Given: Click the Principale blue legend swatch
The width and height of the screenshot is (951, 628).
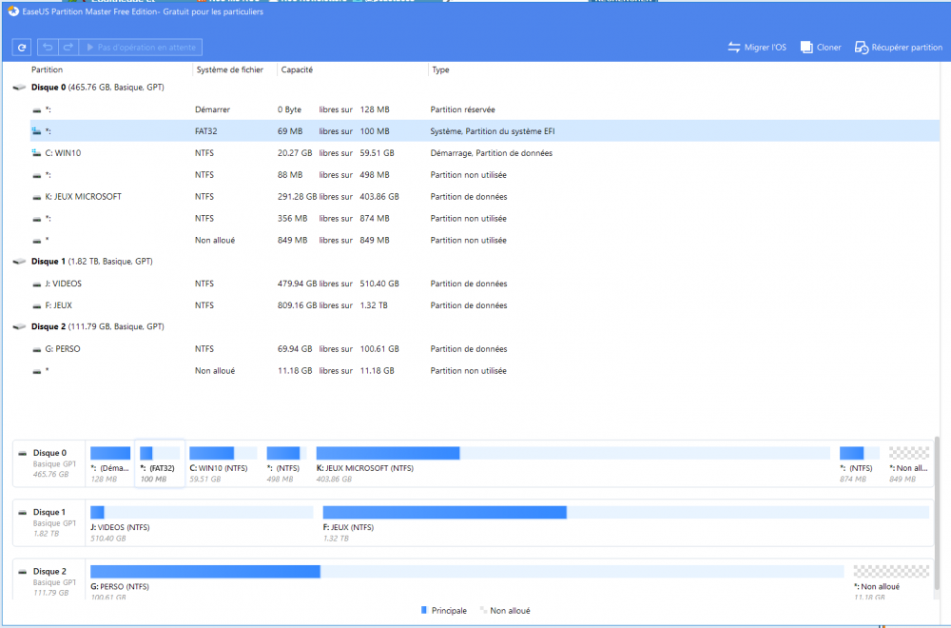Looking at the screenshot, I should (x=424, y=610).
